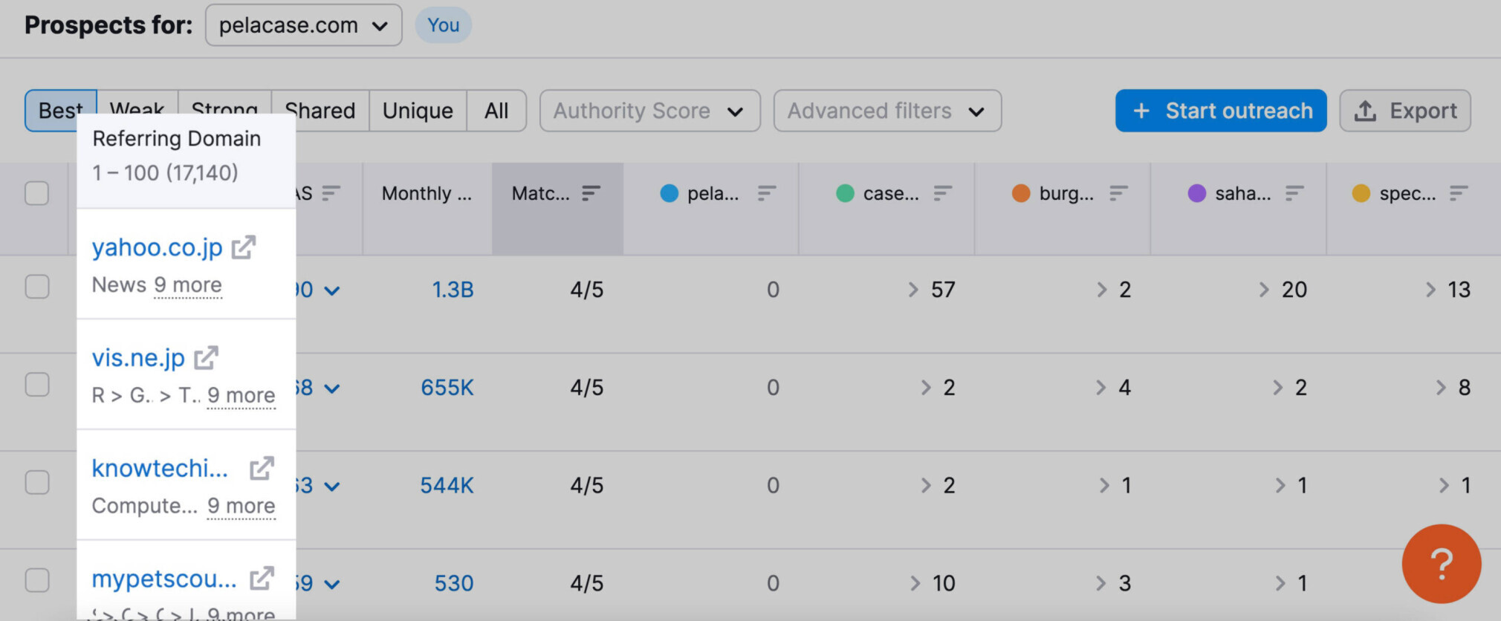1501x621 pixels.
Task: Click the Start outreach button
Action: click(1221, 111)
